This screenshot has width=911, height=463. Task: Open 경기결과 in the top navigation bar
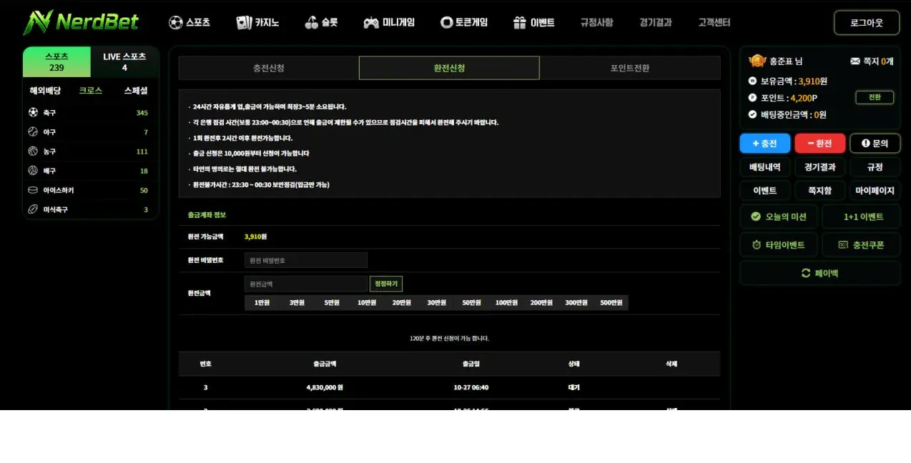click(x=656, y=23)
